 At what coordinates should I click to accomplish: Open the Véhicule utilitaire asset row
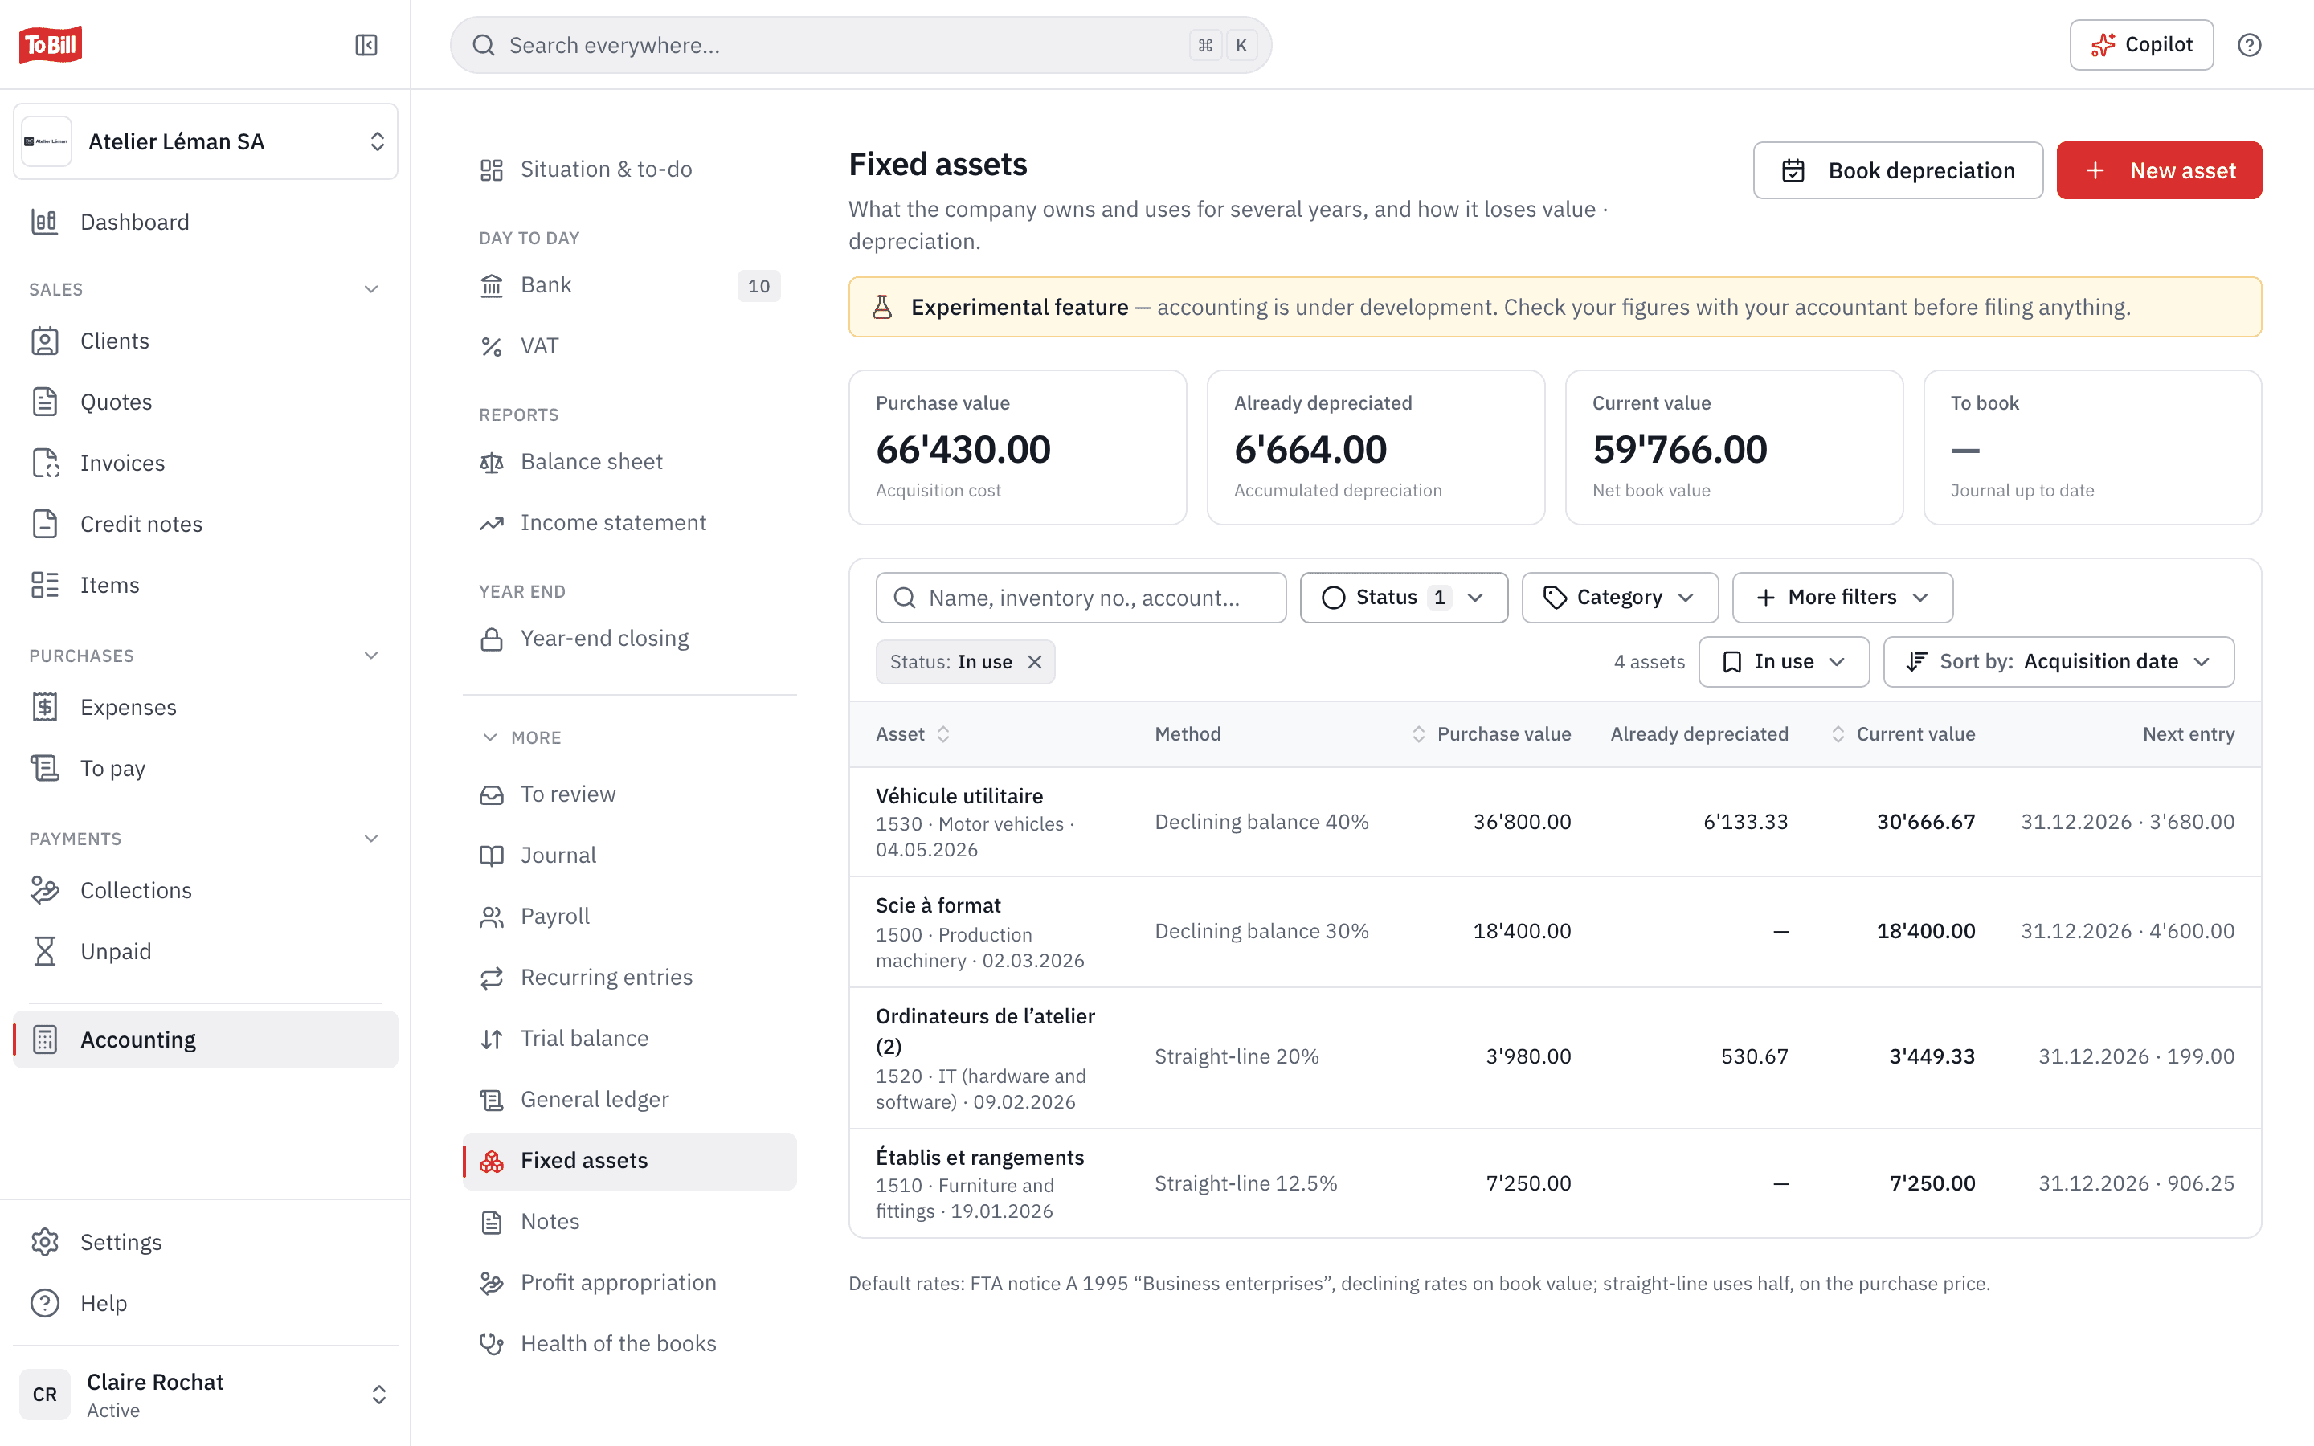click(x=1555, y=822)
